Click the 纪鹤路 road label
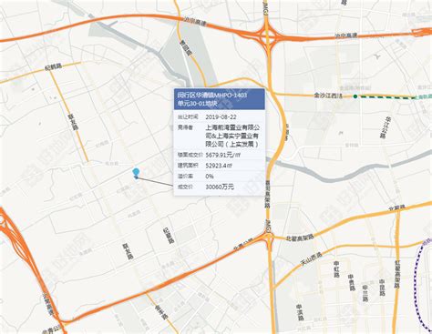The image size is (432, 334). tap(53, 67)
